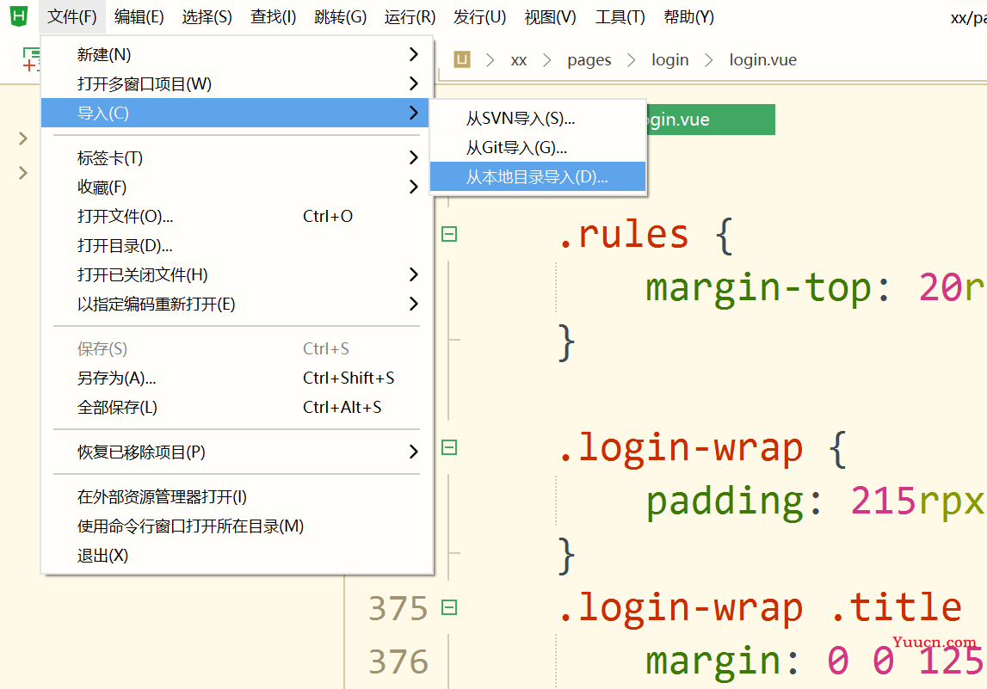Switch to the login.vue editor tab
Viewport: 987px width, 689px height.
[x=711, y=120]
